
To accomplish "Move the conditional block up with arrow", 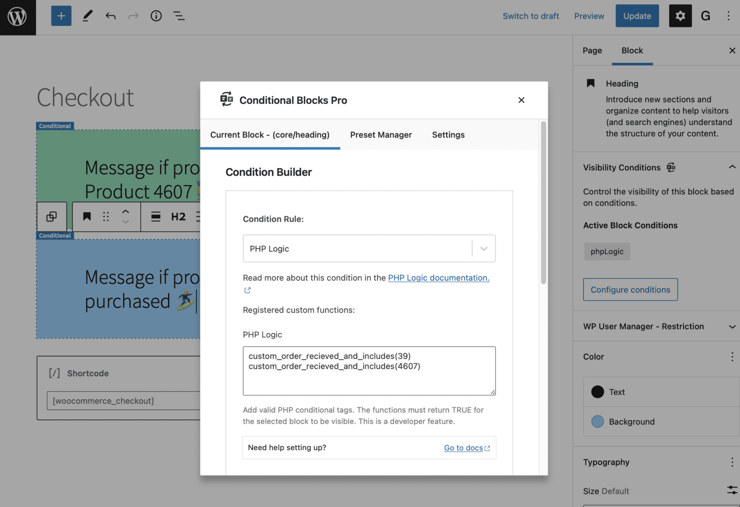I will tap(125, 211).
